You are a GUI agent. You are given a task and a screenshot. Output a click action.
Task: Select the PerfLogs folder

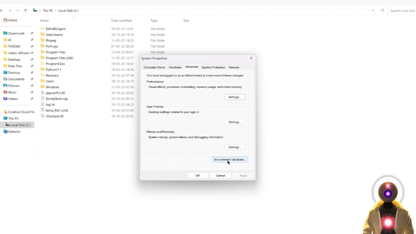pos(52,46)
